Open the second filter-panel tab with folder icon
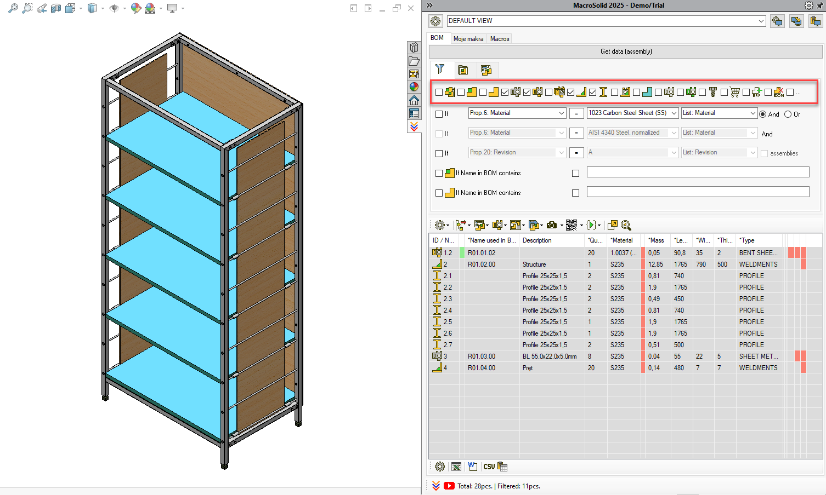 tap(463, 70)
